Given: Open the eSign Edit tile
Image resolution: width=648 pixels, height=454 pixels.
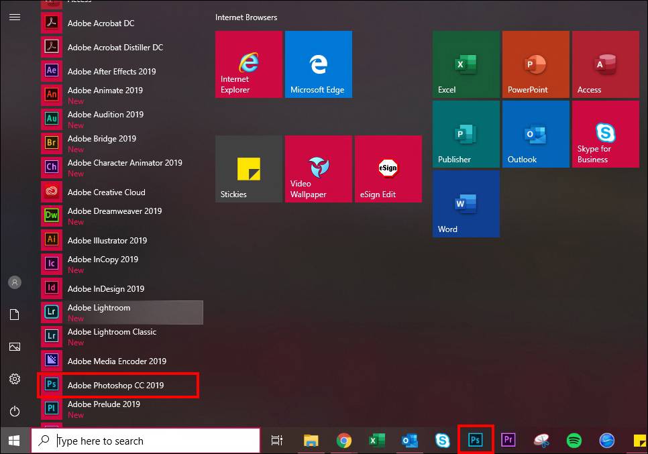Looking at the screenshot, I should [x=388, y=169].
